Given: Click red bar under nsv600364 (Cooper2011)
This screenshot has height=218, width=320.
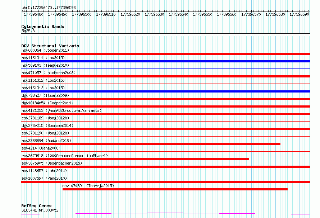Looking at the screenshot, I should pos(165,54).
